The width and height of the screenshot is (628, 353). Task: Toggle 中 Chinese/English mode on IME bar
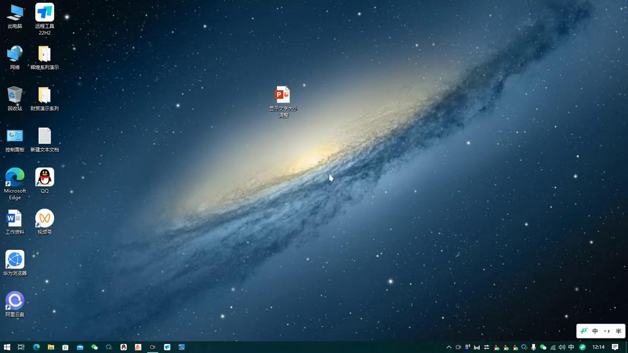pos(595,331)
